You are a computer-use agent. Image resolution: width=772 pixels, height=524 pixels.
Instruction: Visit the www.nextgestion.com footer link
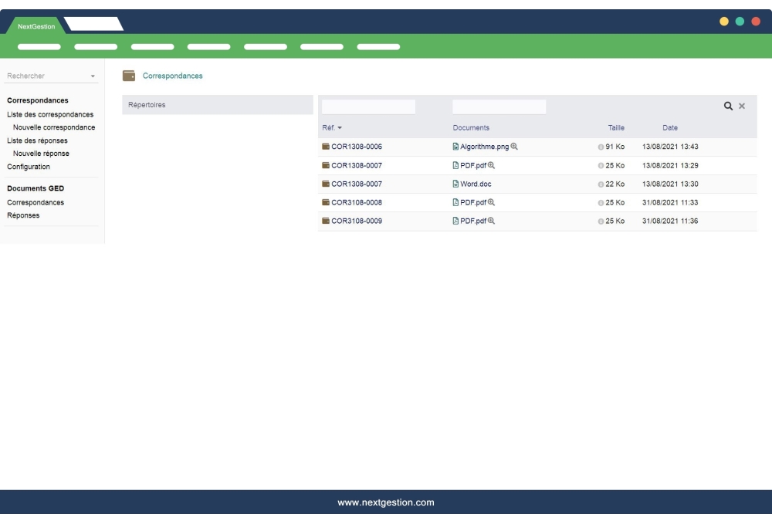click(386, 502)
